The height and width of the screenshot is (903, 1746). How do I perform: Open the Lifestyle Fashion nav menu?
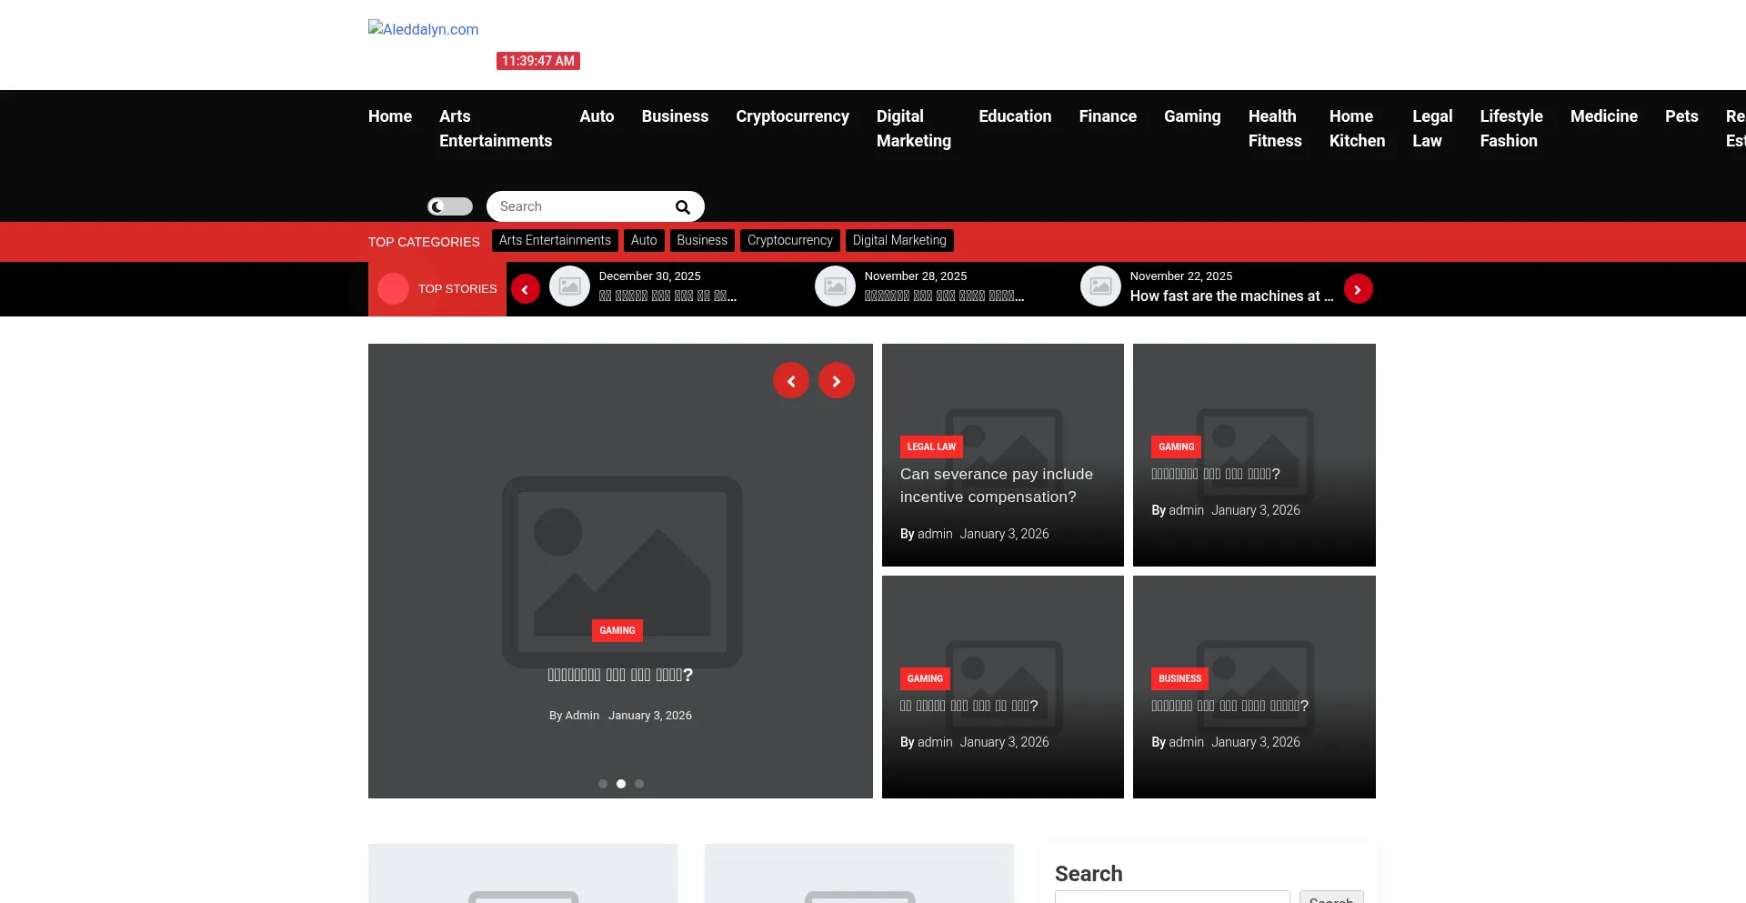click(1510, 128)
